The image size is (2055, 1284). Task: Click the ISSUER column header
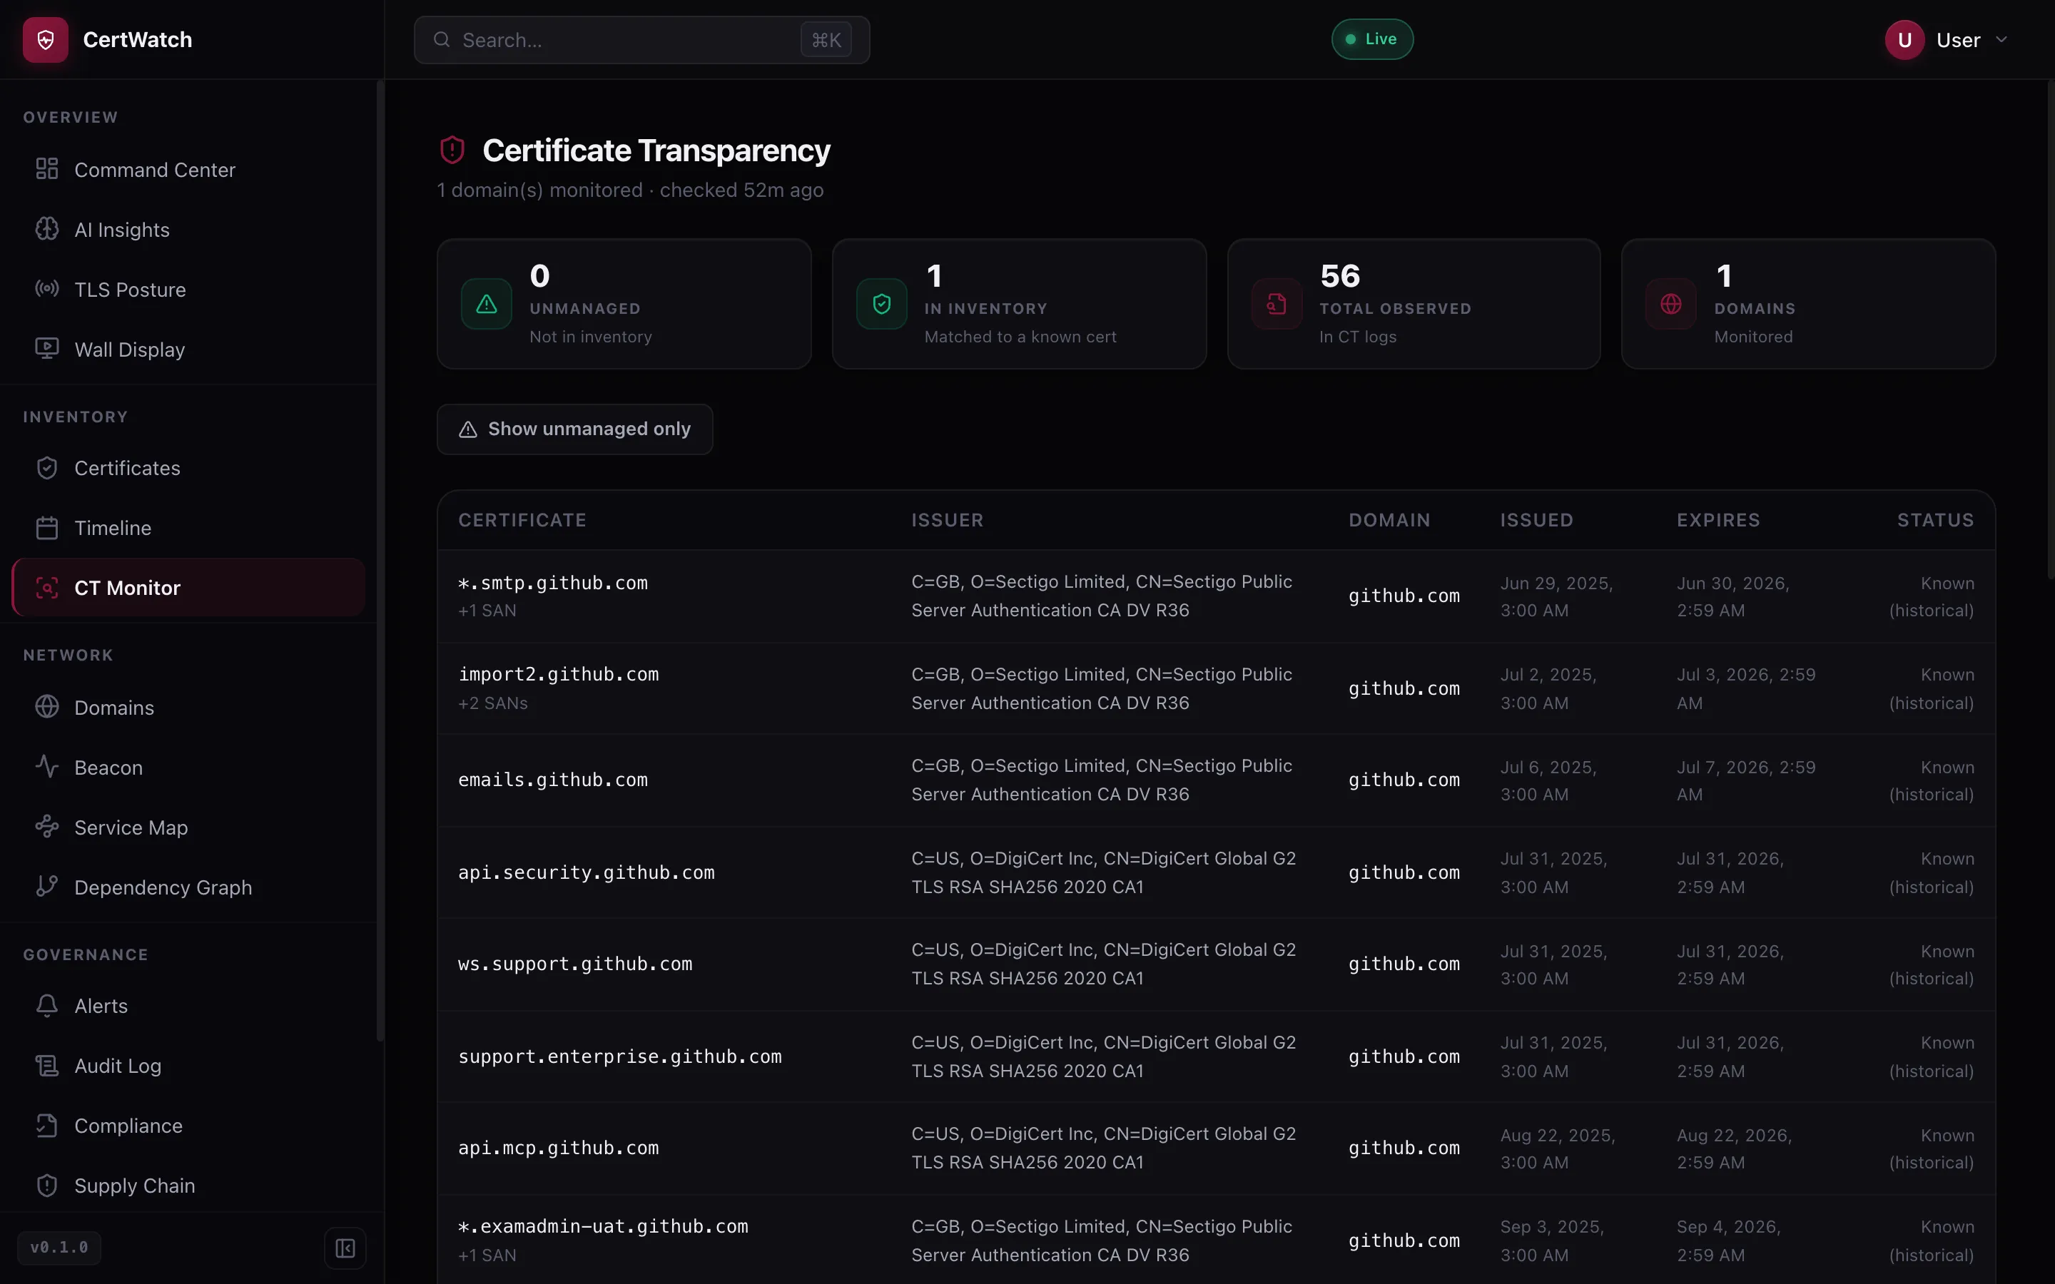point(948,520)
